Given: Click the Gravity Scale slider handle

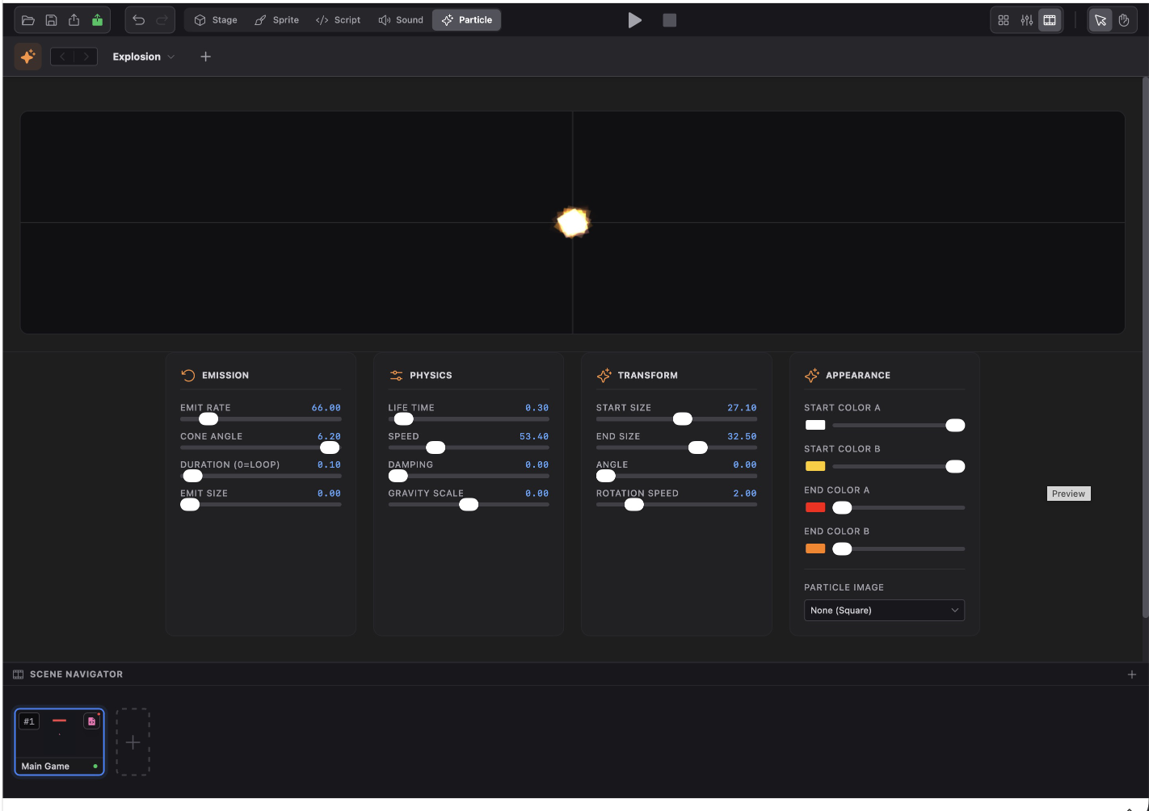Looking at the screenshot, I should [x=469, y=504].
